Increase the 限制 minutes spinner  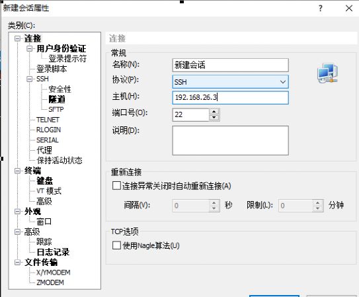click(x=317, y=203)
